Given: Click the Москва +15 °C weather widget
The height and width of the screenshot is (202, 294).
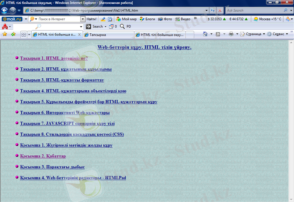Looking at the screenshot, I should pos(270,19).
